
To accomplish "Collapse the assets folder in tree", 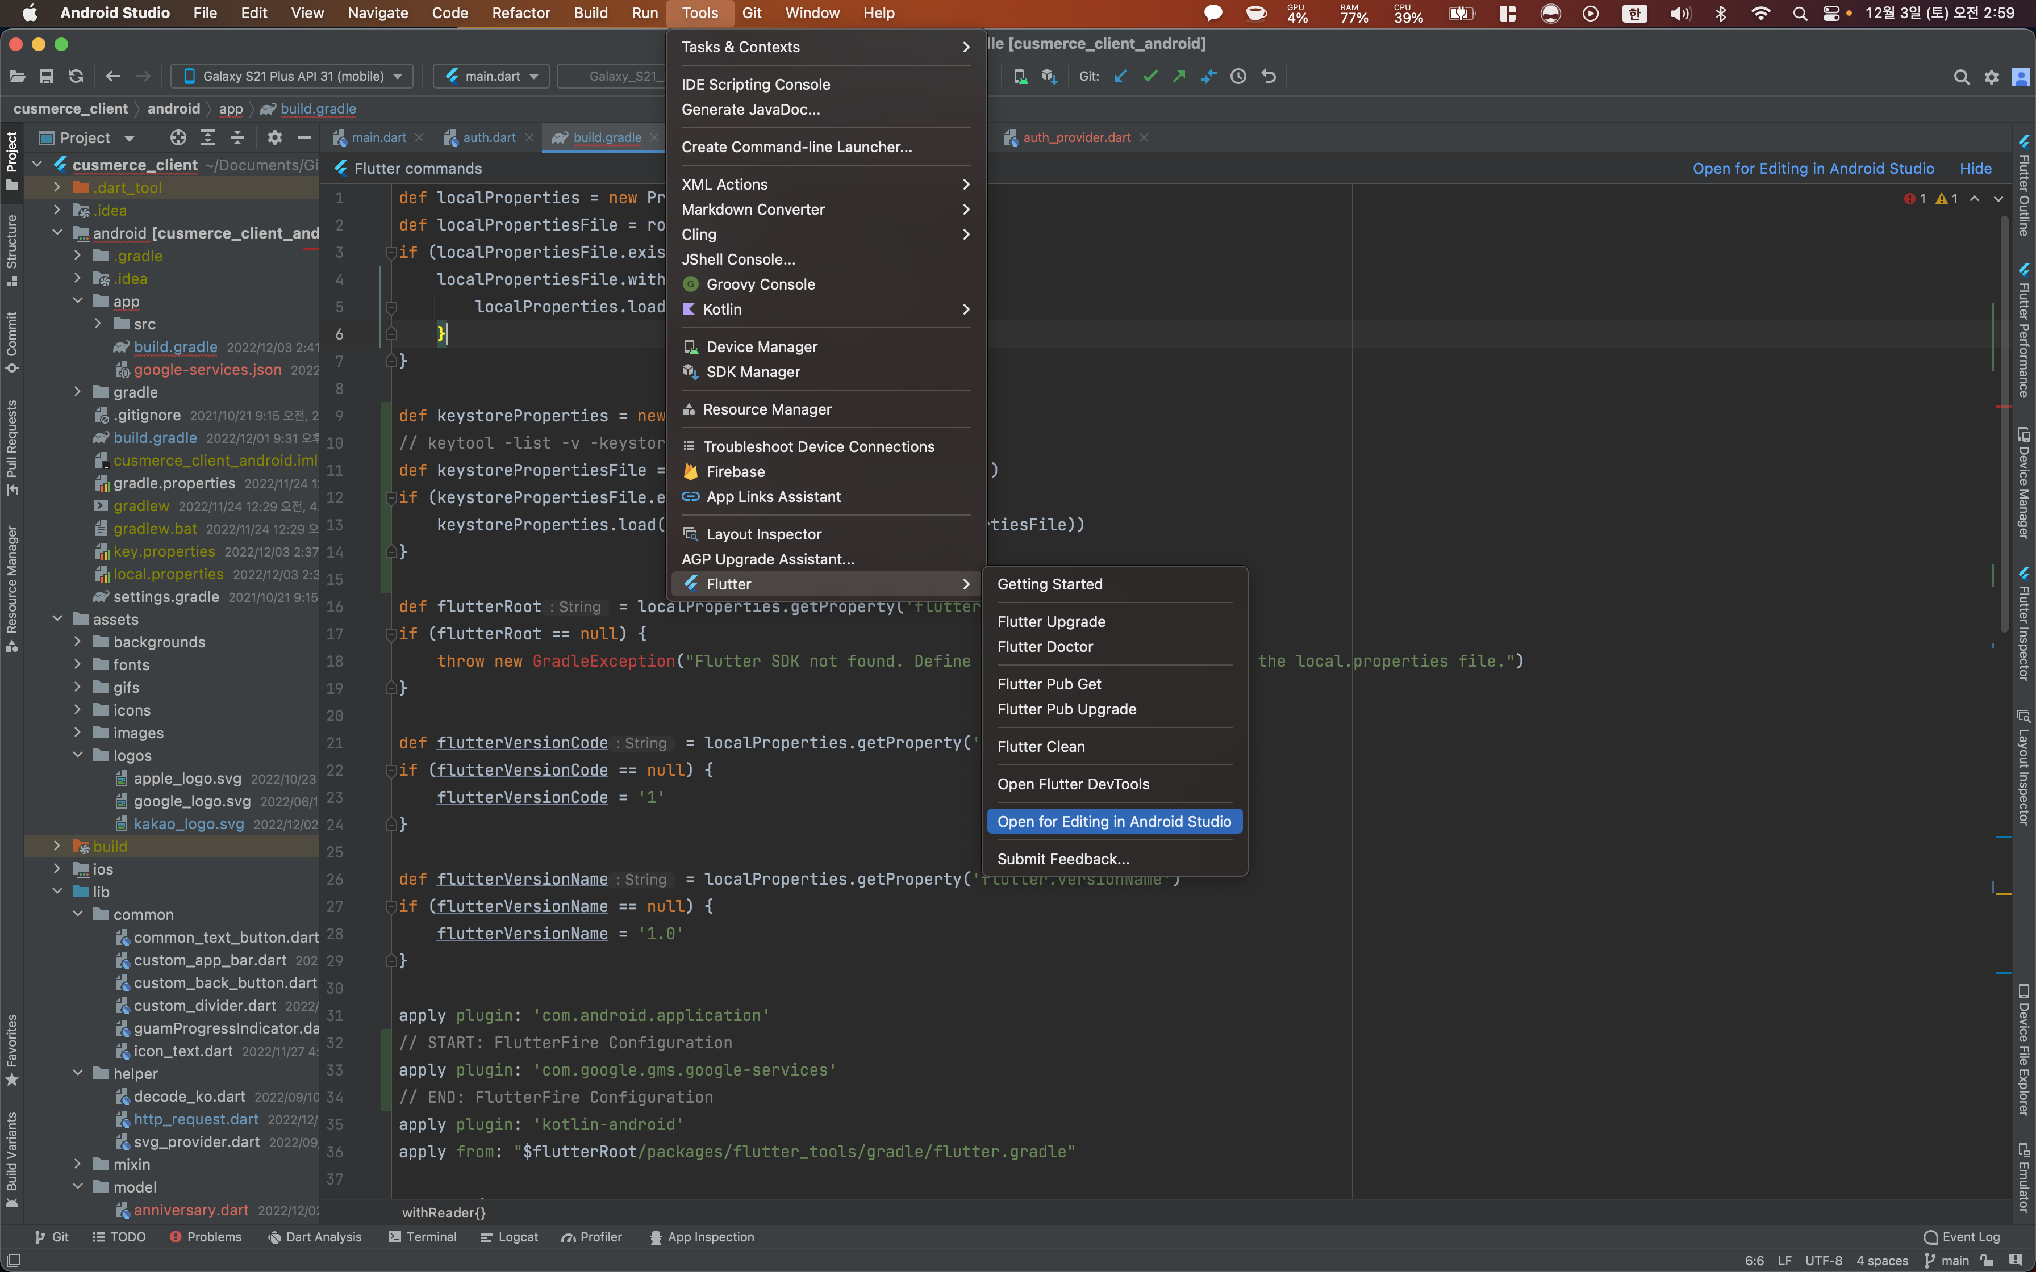I will [58, 619].
